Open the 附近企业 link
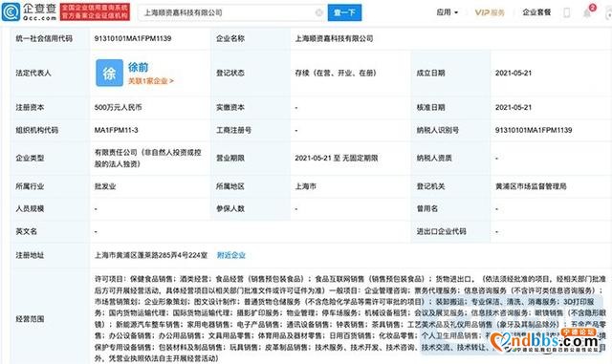This screenshot has width=612, height=364. [231, 255]
